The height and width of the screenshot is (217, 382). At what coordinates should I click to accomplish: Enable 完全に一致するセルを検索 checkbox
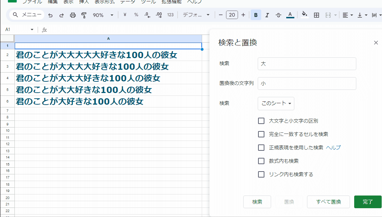click(x=261, y=134)
